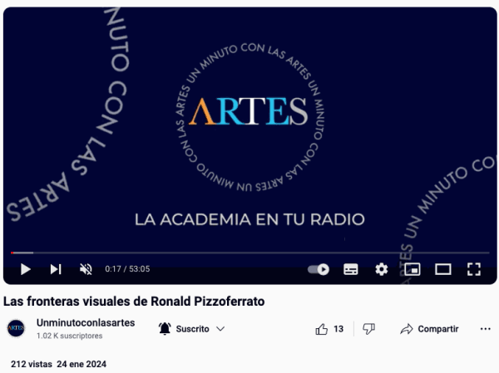Open the Unminutoconlasartes channel name link
Screen dimensions: 499x373
[x=86, y=323]
